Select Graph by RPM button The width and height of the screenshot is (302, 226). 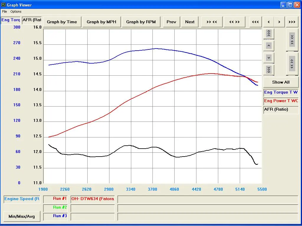[141, 22]
